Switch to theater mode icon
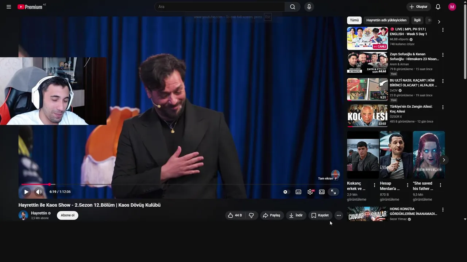Image resolution: width=467 pixels, height=262 pixels. tap(322, 192)
